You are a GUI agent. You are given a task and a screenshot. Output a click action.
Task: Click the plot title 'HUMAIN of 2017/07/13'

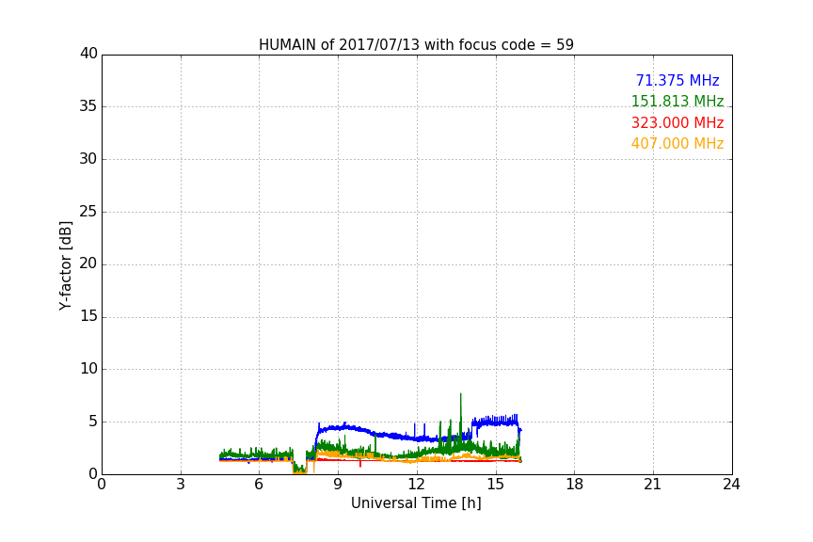pos(416,44)
